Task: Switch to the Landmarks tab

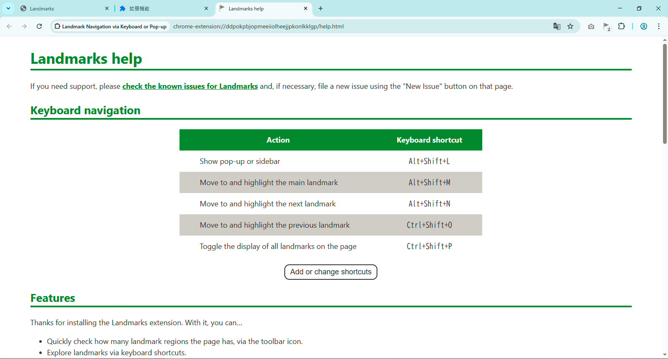Action: click(65, 8)
